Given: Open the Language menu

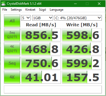Looking at the screenshot, I should point(57,10).
